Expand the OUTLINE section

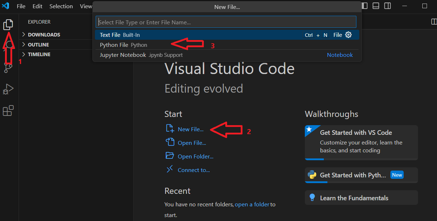point(38,45)
